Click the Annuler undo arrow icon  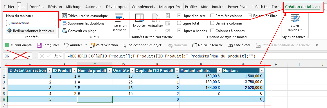(x=66, y=45)
